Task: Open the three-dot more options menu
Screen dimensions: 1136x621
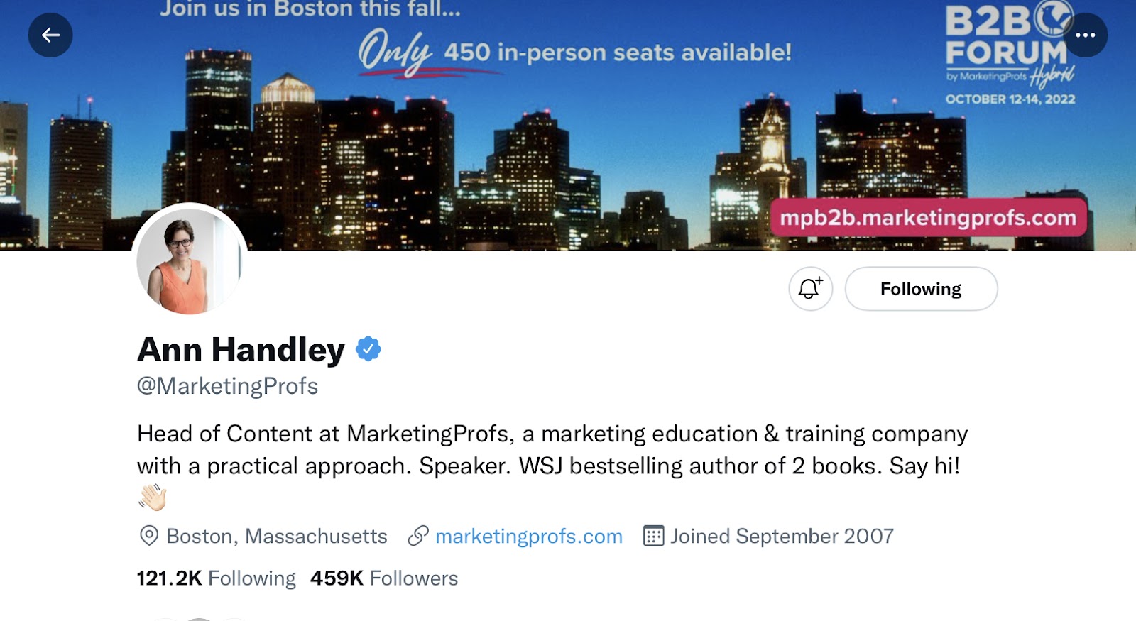Action: (x=1085, y=35)
